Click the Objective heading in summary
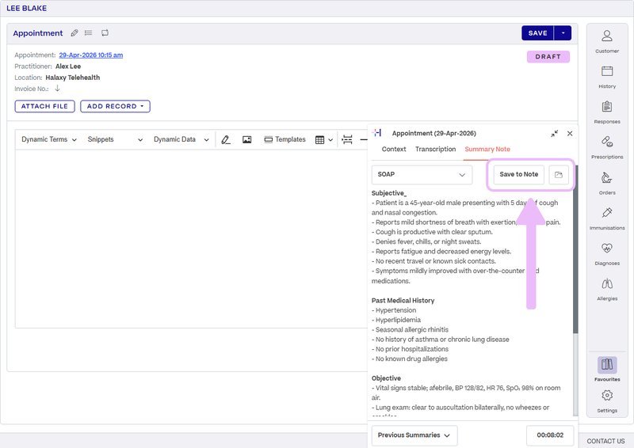 [x=386, y=378]
